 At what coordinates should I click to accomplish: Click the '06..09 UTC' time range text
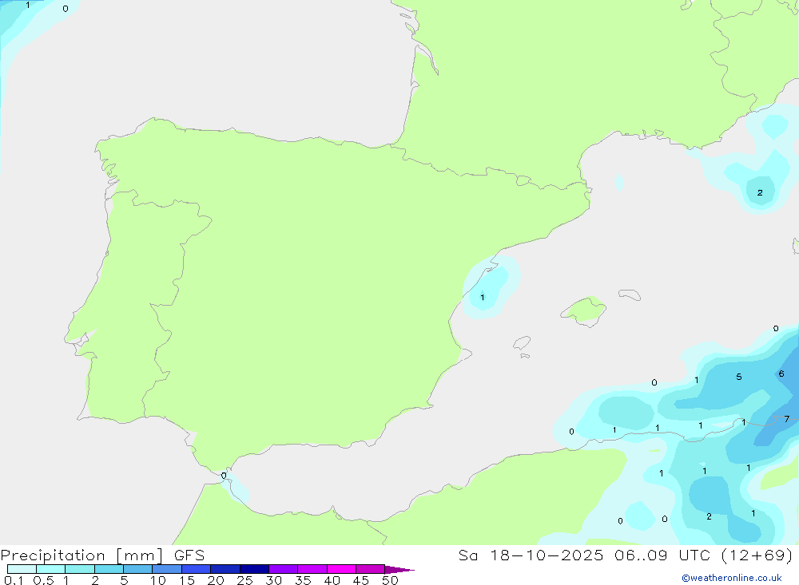pyautogui.click(x=663, y=555)
